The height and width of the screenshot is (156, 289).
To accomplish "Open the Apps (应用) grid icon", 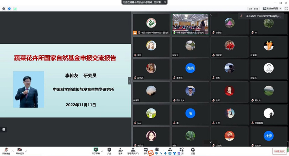I will [181, 150].
